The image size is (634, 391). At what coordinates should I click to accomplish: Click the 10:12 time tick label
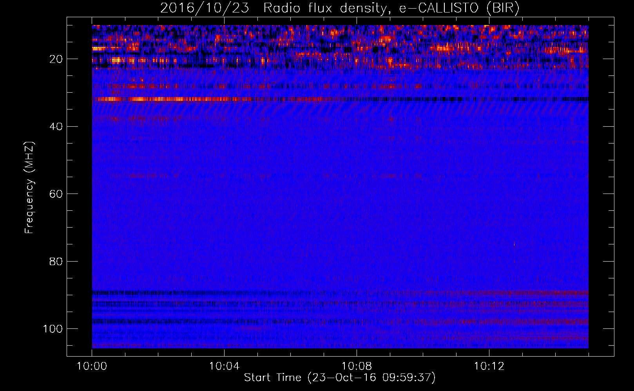pyautogui.click(x=489, y=366)
